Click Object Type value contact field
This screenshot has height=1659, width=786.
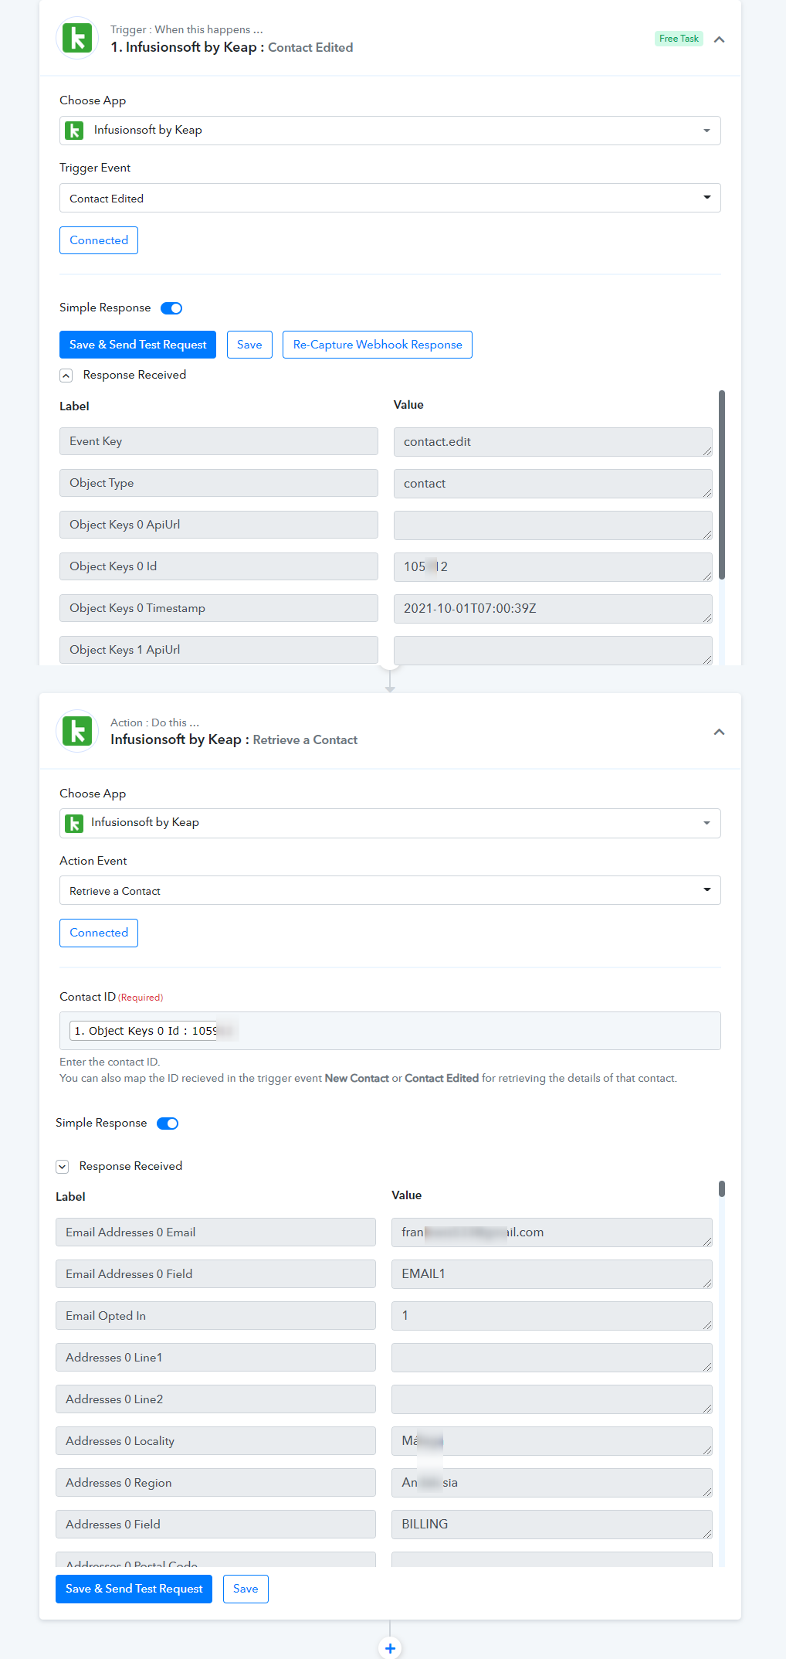point(553,484)
